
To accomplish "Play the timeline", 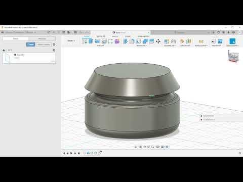I will click(x=71, y=153).
